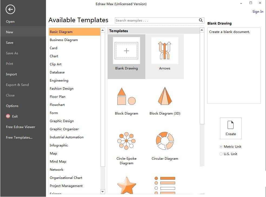Choose Save As in the sidebar
Image resolution: width=266 pixels, height=197 pixels.
pyautogui.click(x=12, y=53)
